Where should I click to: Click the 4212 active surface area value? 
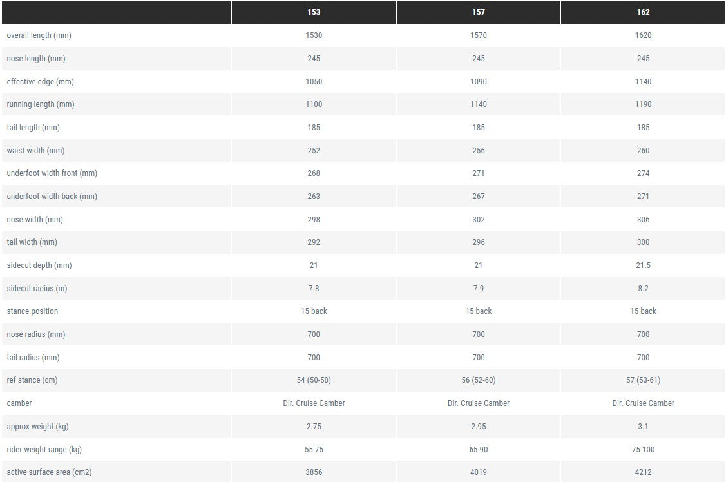coord(643,472)
